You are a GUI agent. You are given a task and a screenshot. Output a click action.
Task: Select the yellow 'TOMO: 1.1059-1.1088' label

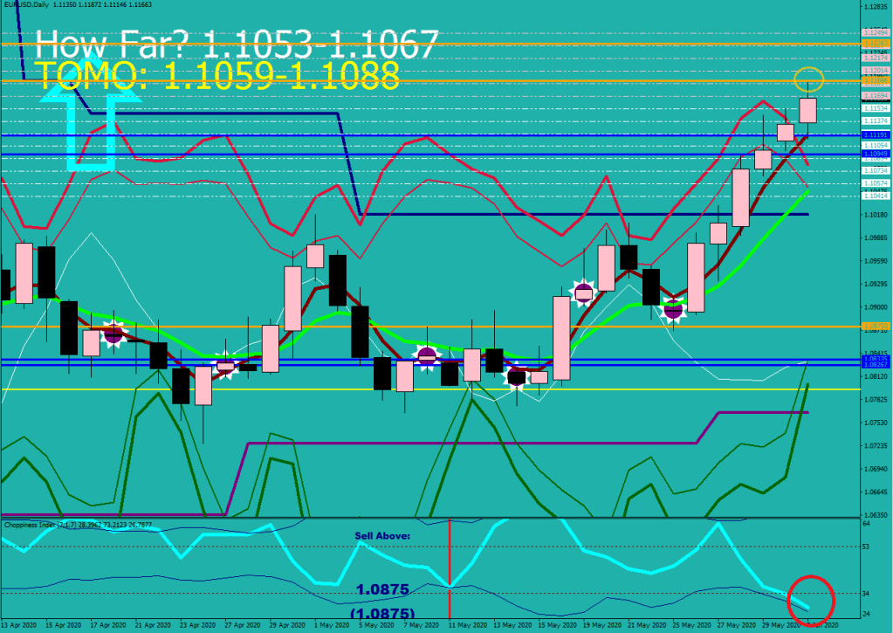[x=216, y=75]
